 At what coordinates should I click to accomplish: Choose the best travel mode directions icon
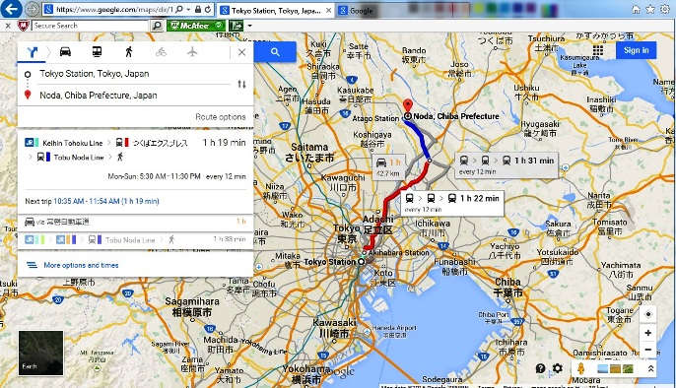pos(33,52)
